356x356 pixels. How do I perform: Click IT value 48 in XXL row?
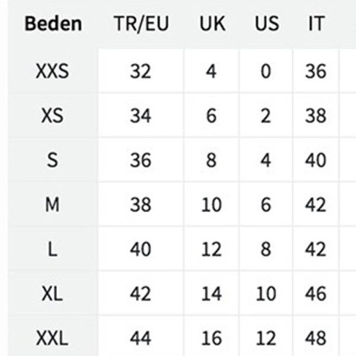point(316,338)
